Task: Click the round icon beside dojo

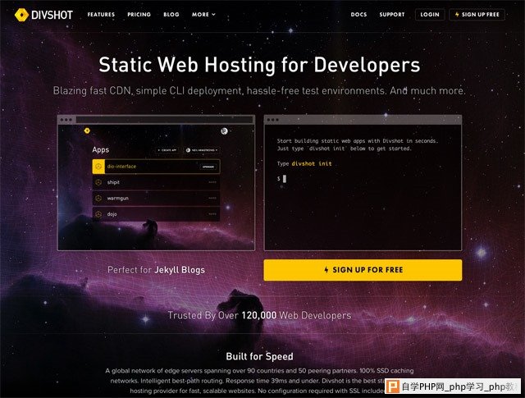Action: (98, 214)
